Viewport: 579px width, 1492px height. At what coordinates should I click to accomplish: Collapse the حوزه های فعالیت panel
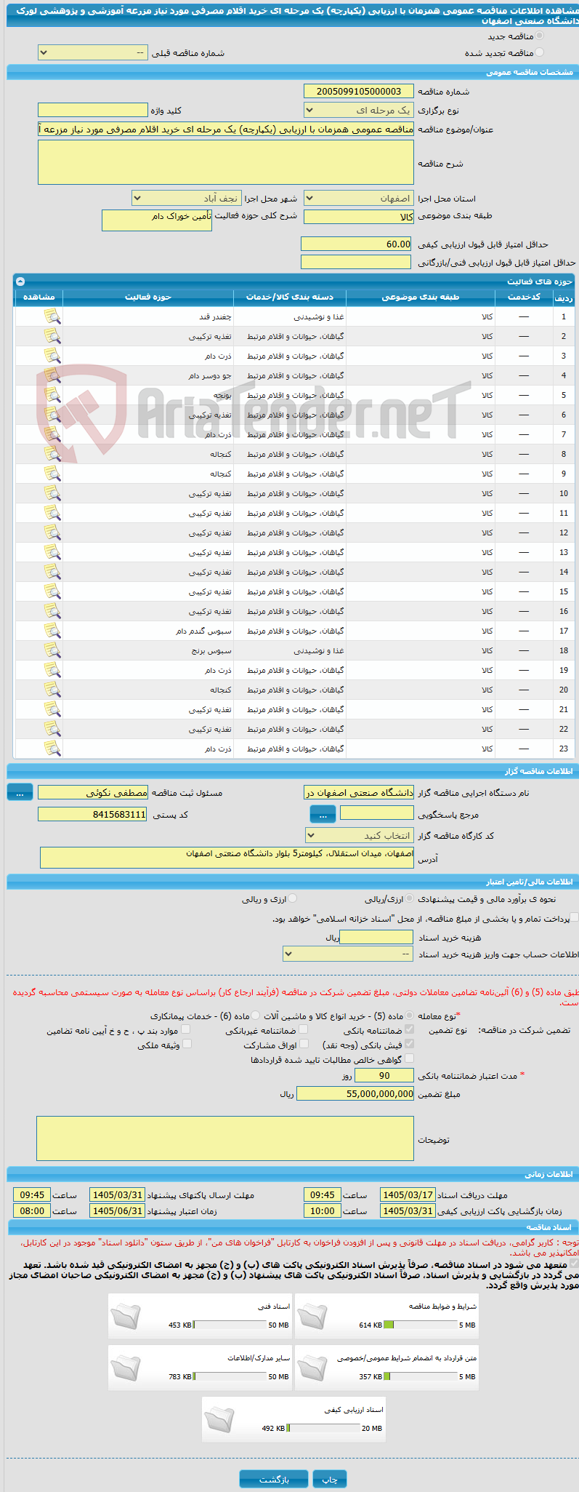(20, 282)
